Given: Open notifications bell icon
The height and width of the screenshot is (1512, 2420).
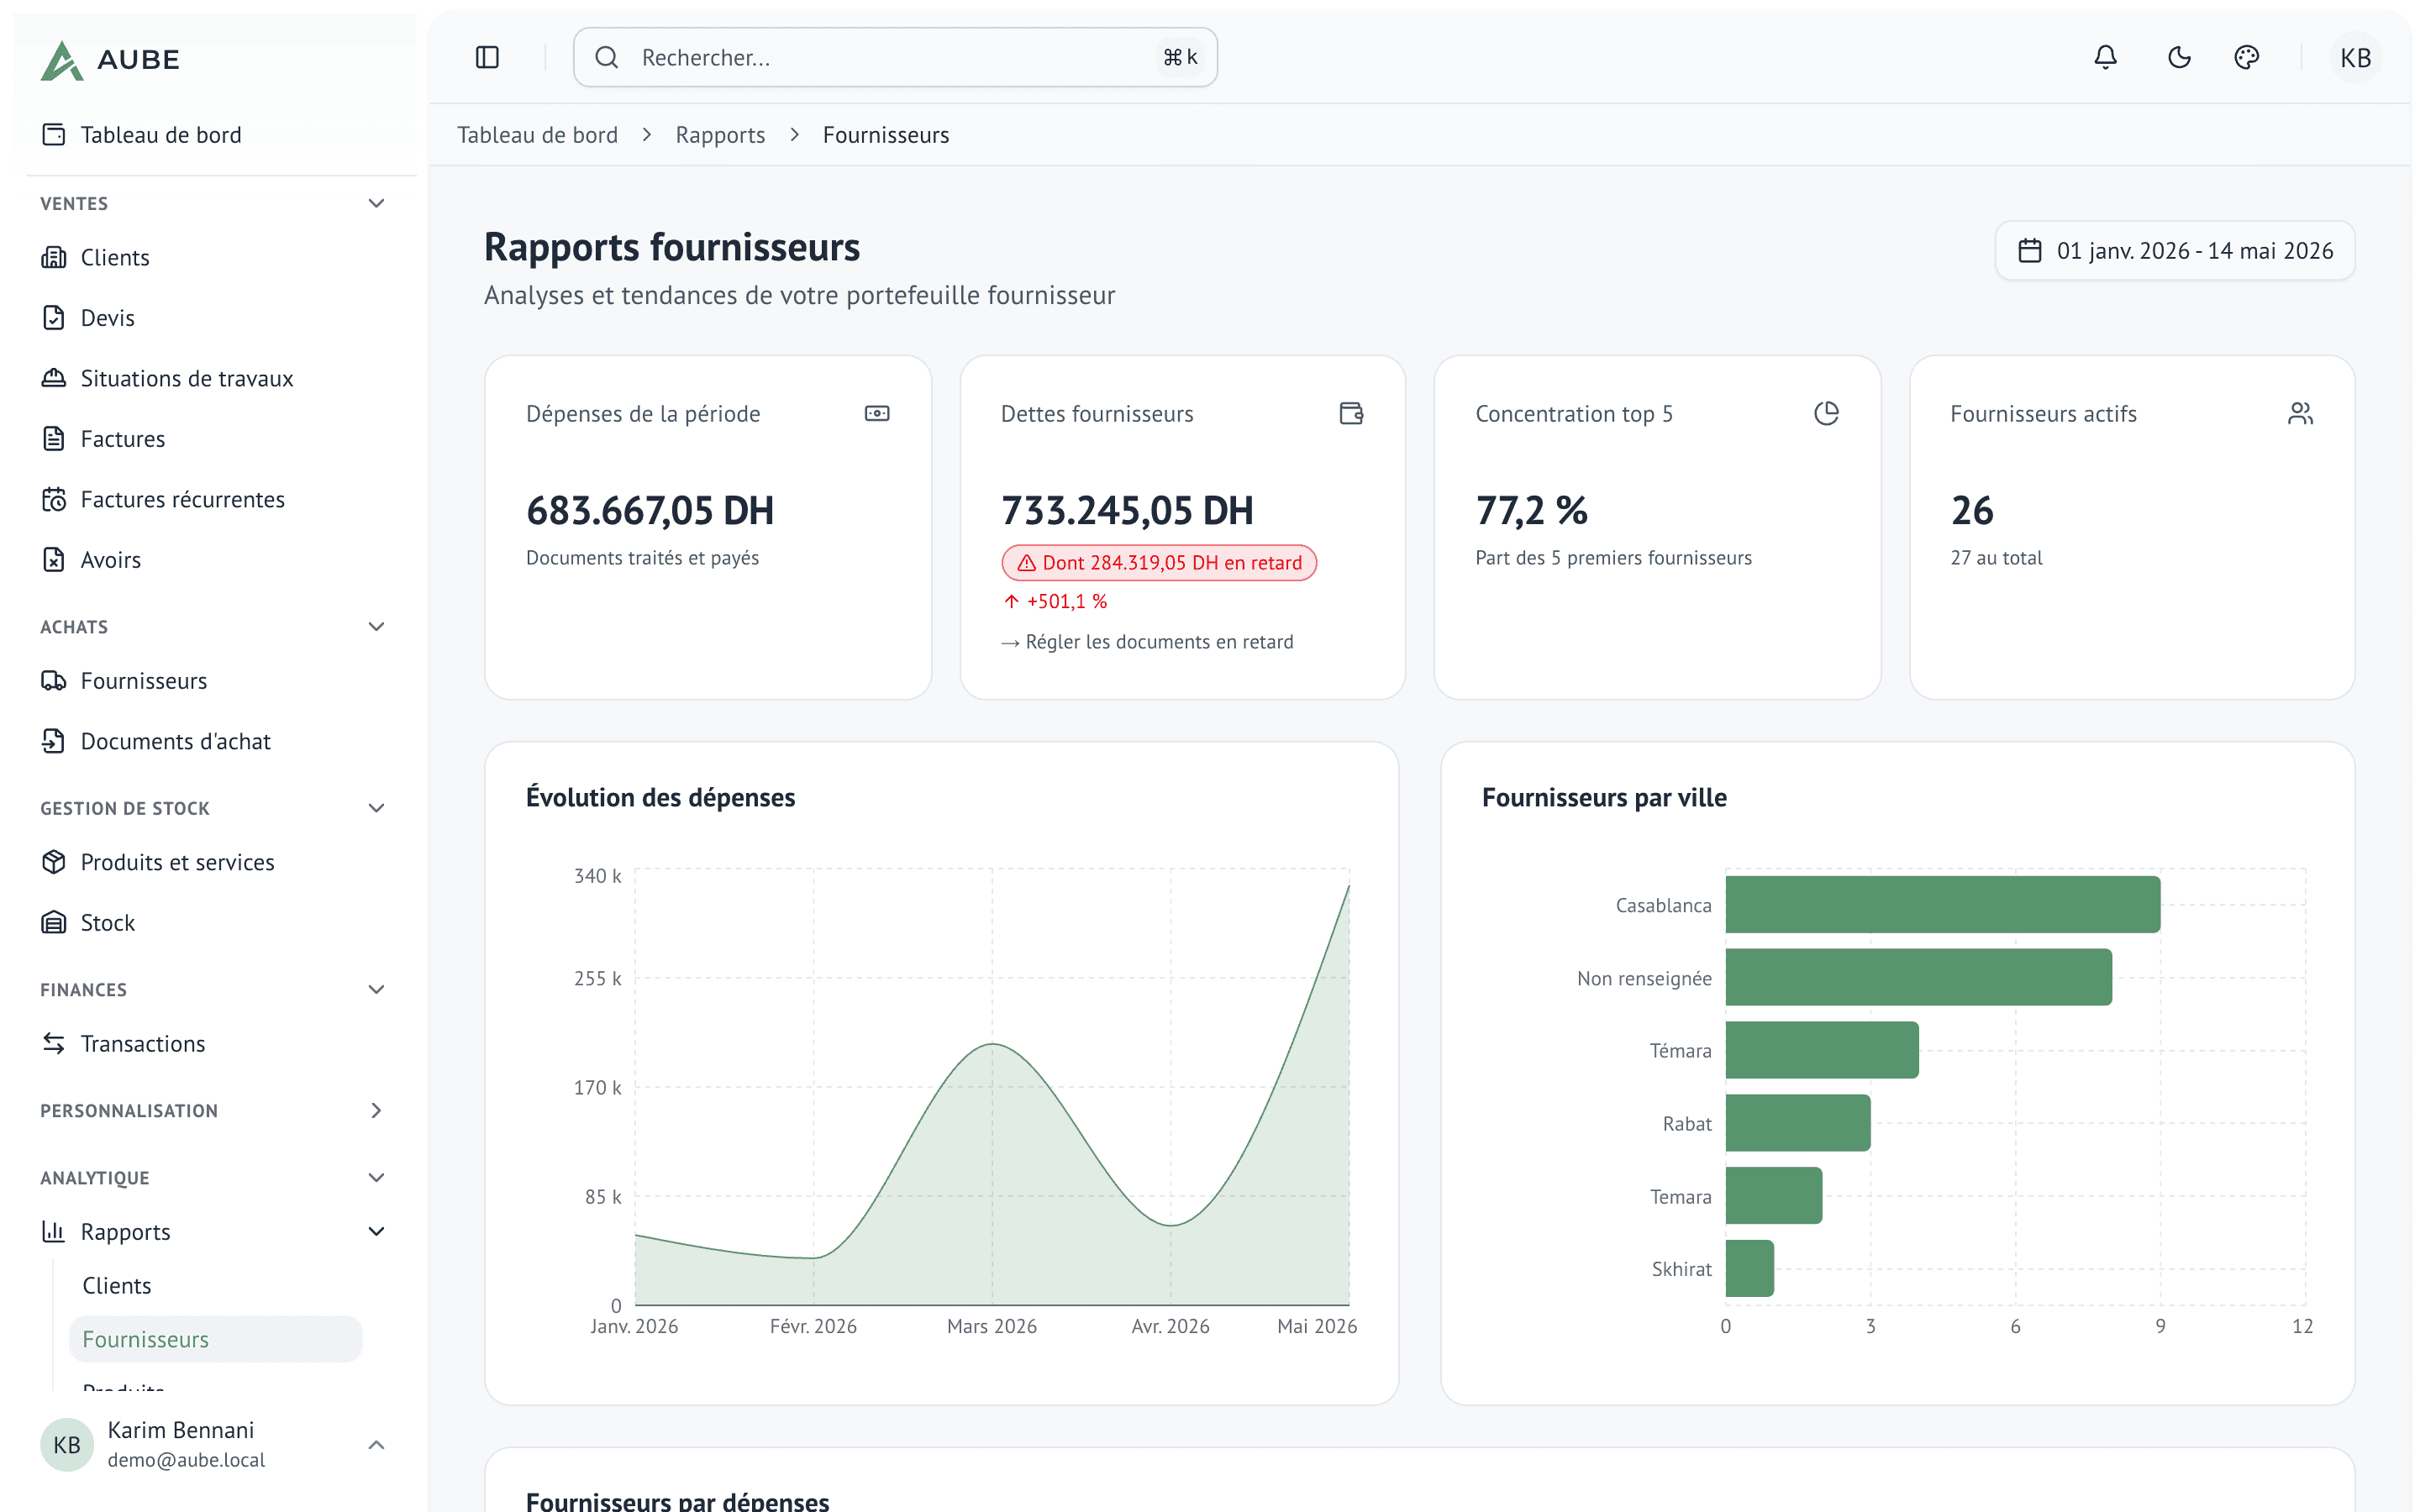Looking at the screenshot, I should pos(2105,57).
